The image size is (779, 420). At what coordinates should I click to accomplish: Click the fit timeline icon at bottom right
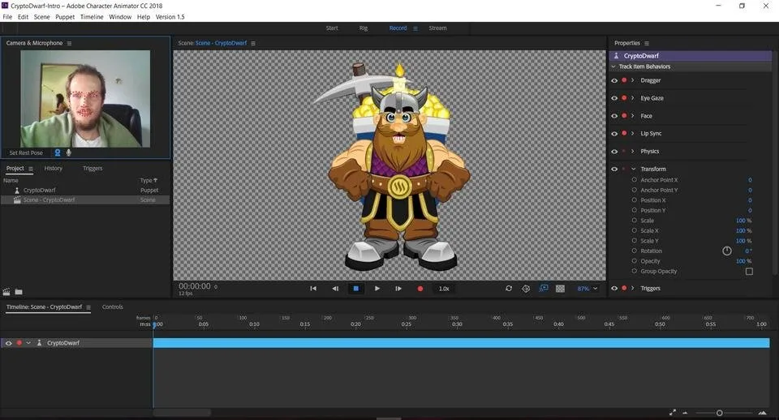[x=673, y=413]
